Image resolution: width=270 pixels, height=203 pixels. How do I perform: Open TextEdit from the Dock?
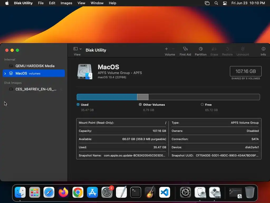click(121, 192)
